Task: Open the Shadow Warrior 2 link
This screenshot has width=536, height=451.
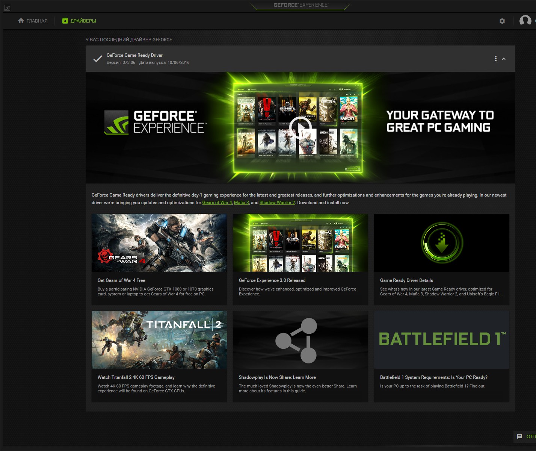Action: click(x=277, y=203)
